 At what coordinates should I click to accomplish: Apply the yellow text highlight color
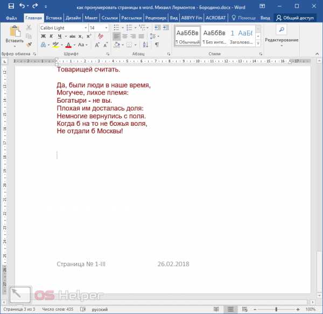click(x=55, y=45)
